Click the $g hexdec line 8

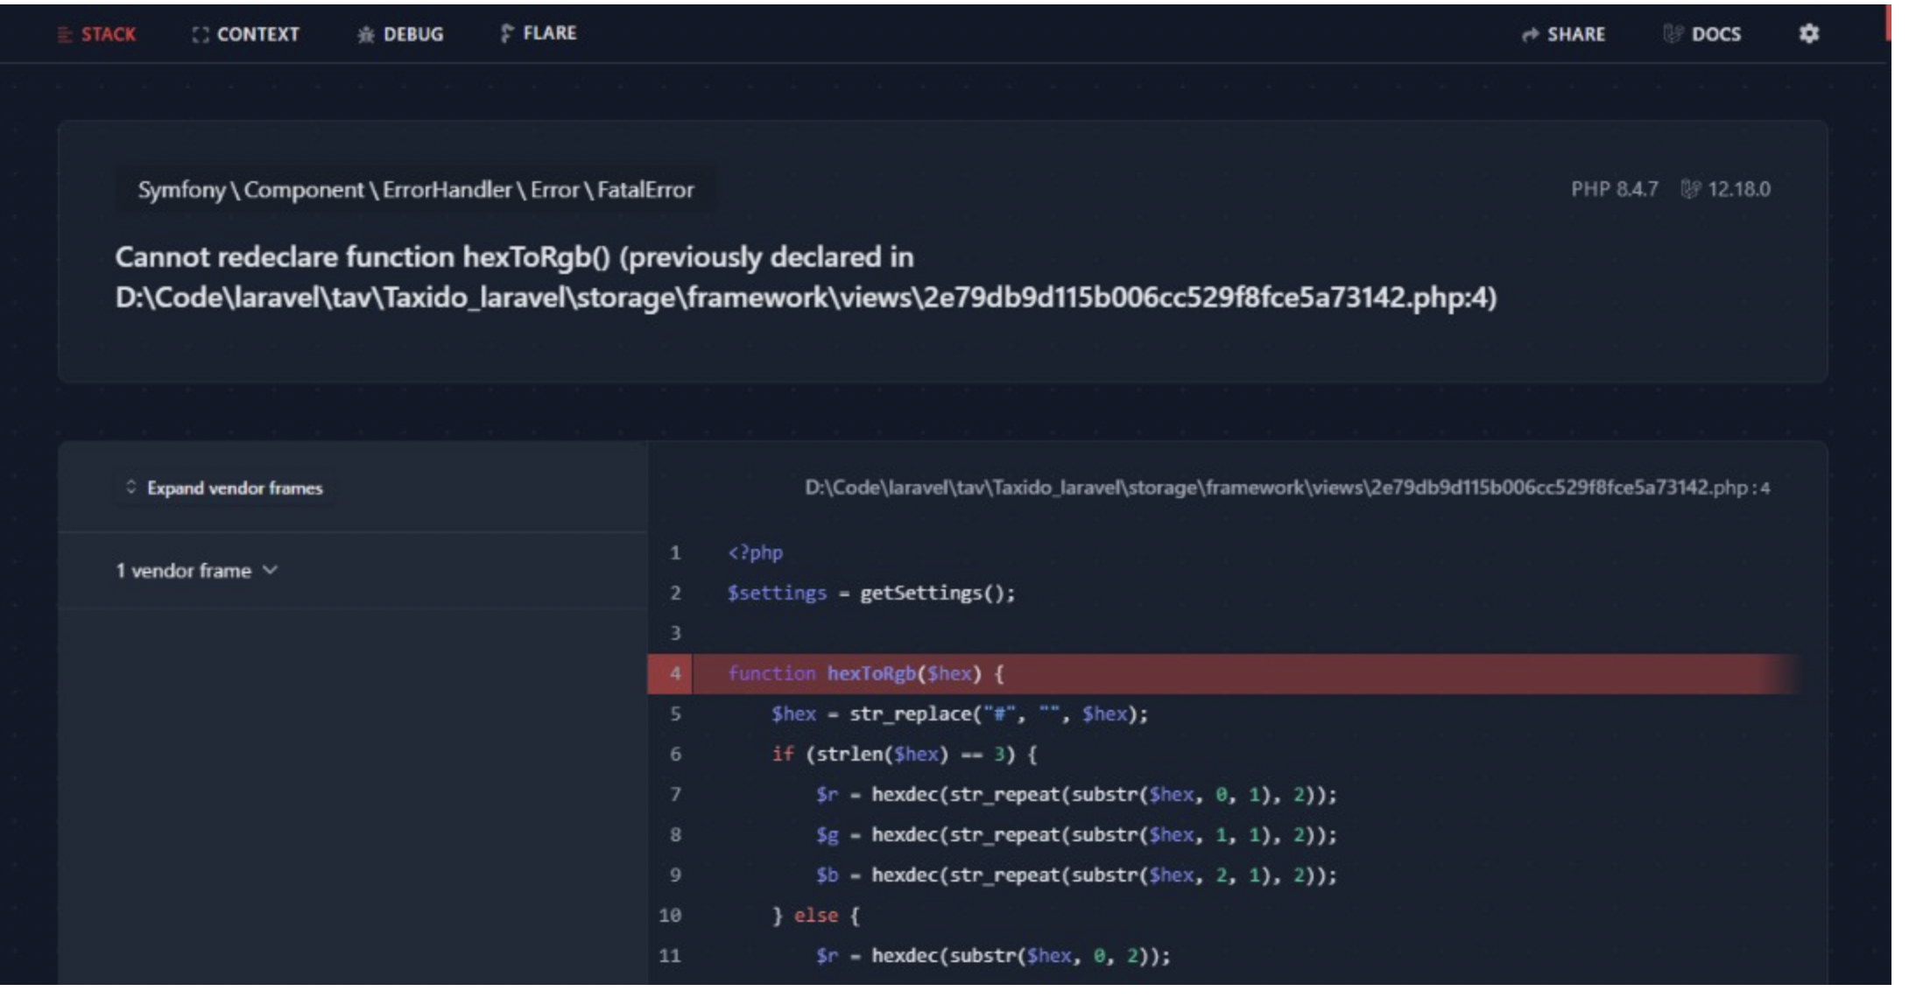[1076, 834]
